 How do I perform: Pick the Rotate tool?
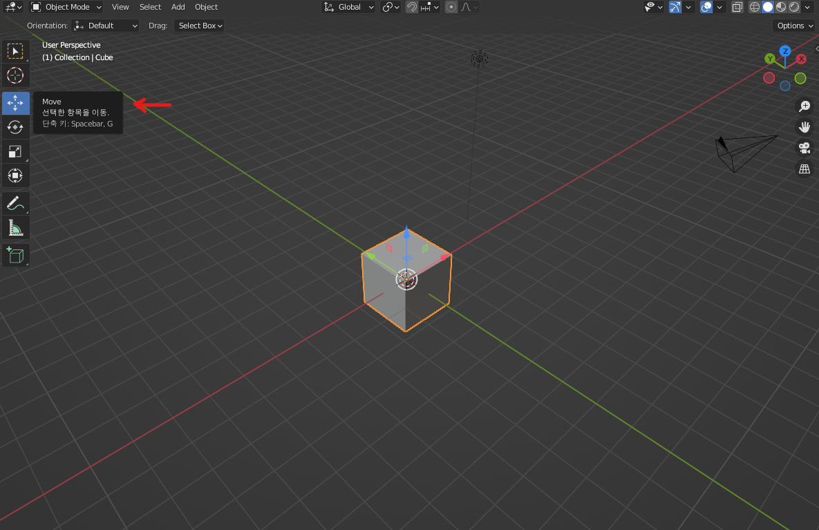click(x=15, y=127)
